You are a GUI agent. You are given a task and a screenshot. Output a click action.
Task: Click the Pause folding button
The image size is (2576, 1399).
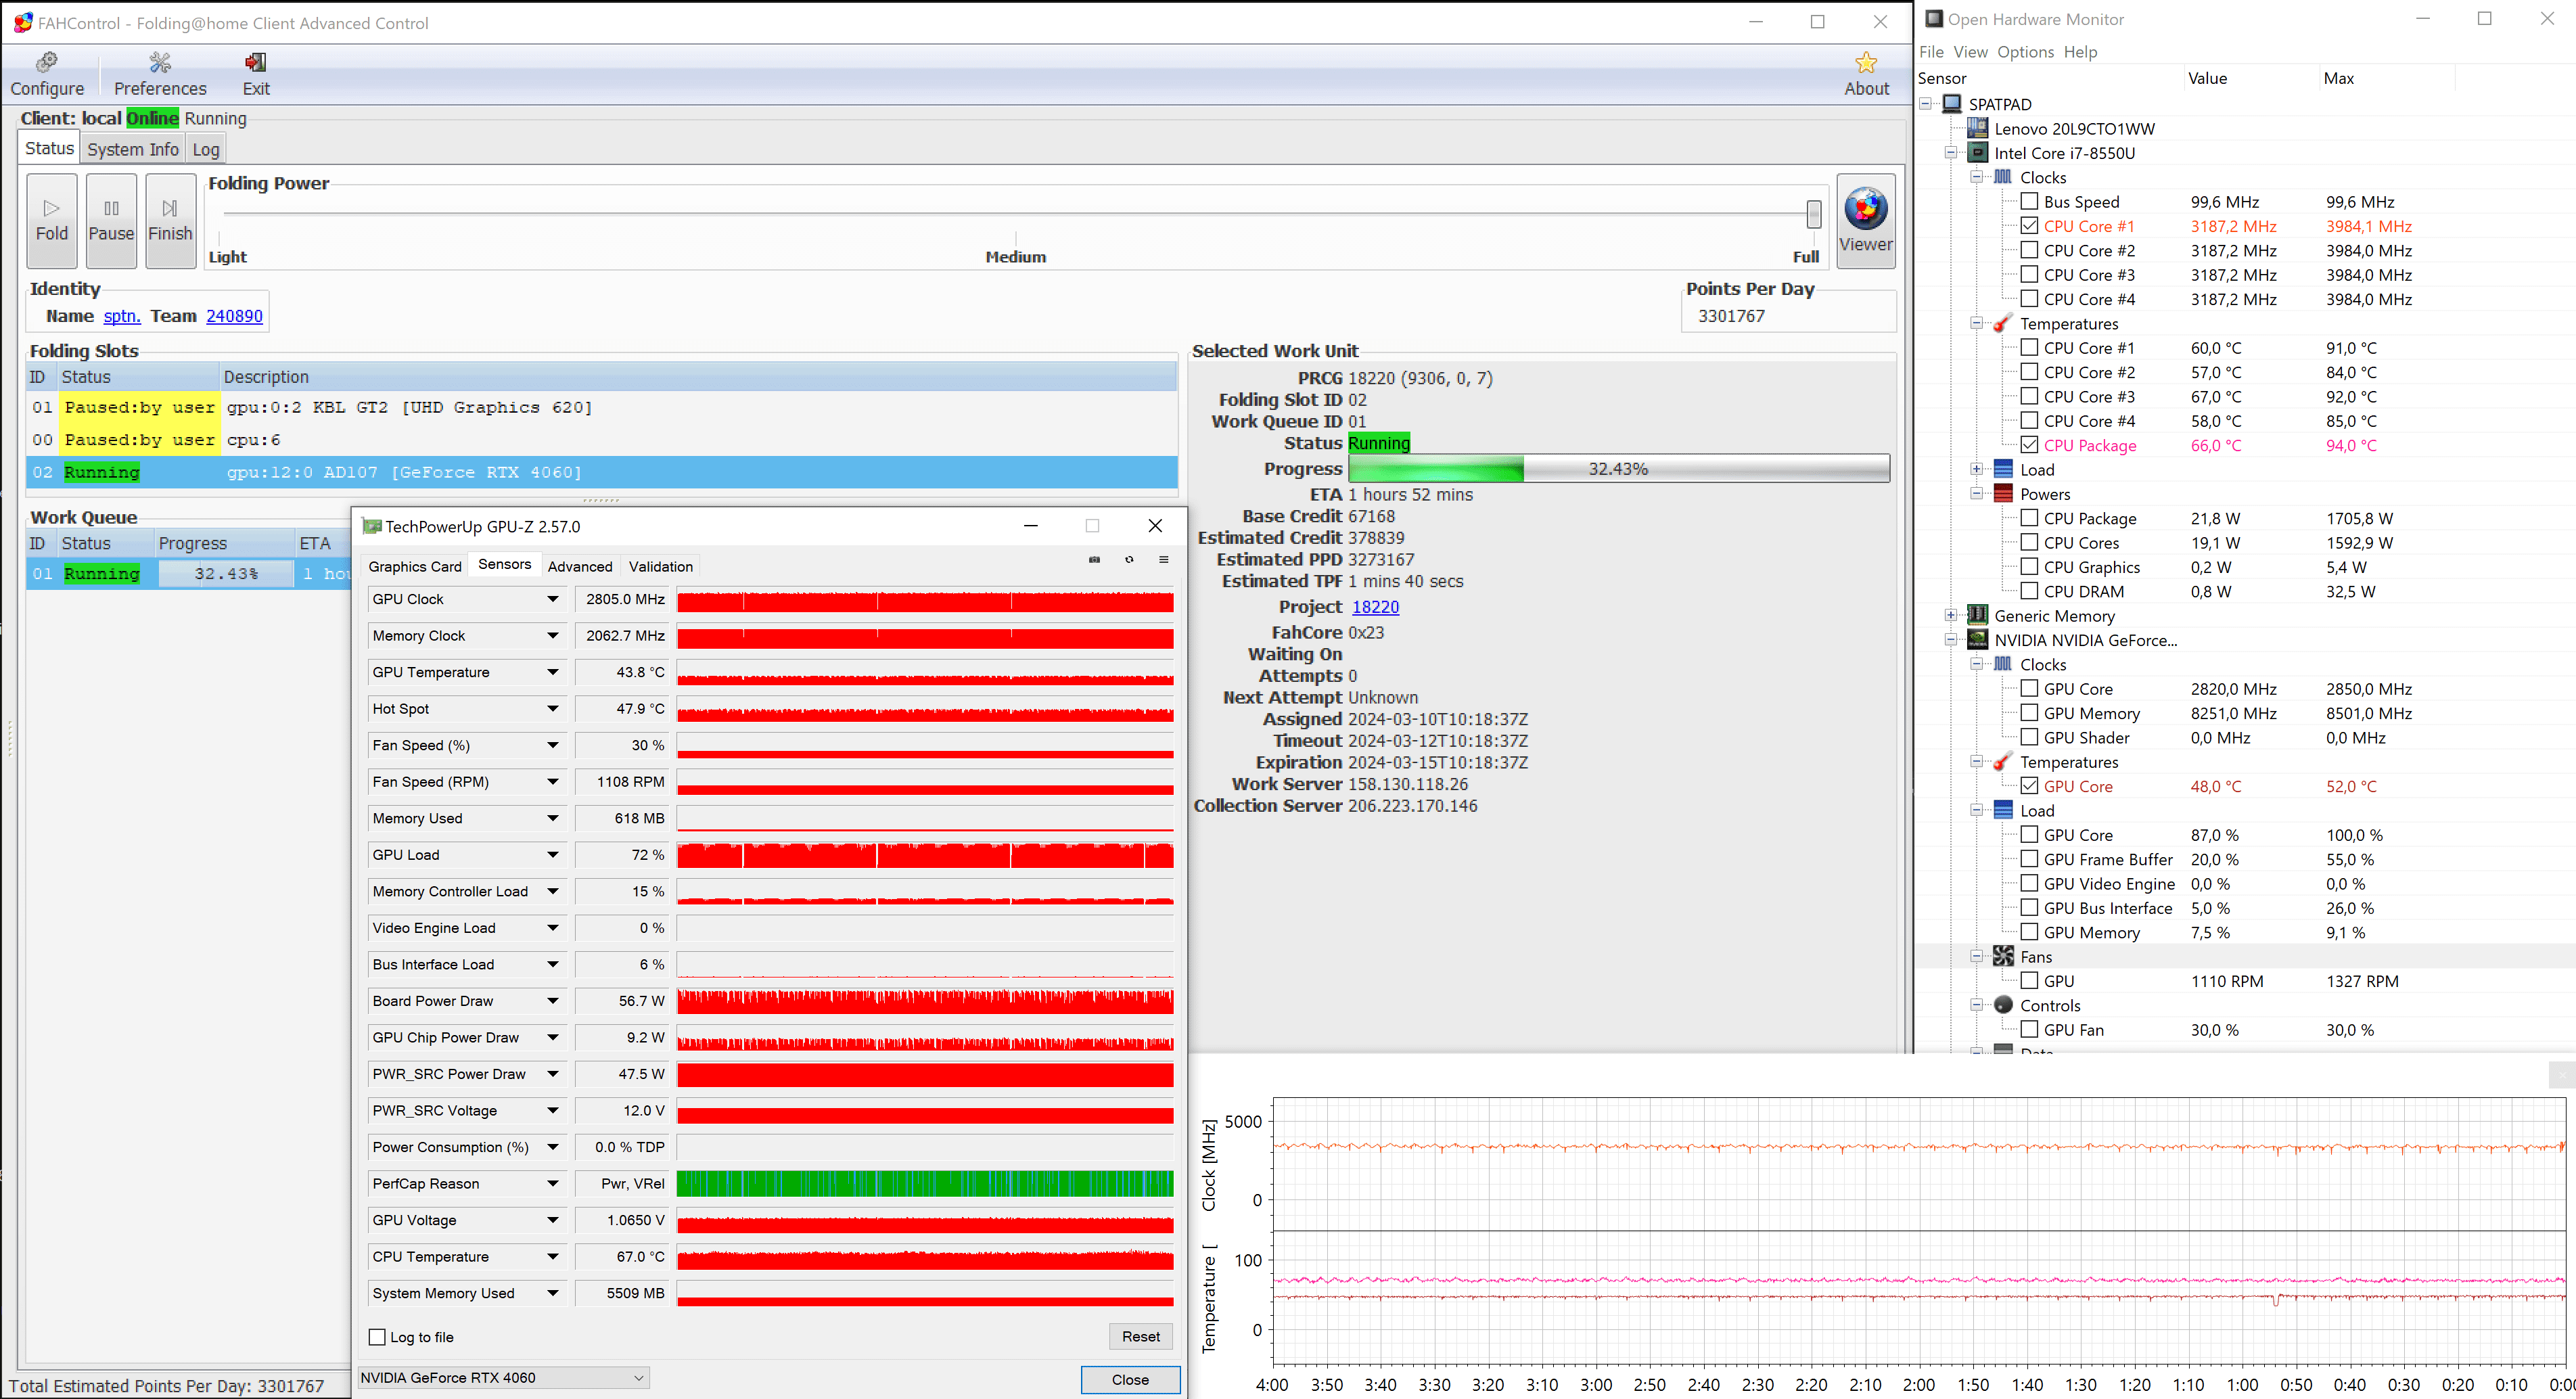(111, 220)
